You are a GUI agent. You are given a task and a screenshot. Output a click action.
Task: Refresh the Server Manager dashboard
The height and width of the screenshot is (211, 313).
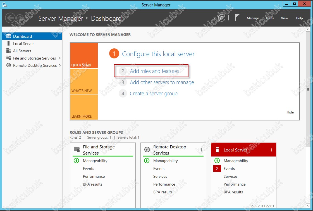point(222,18)
